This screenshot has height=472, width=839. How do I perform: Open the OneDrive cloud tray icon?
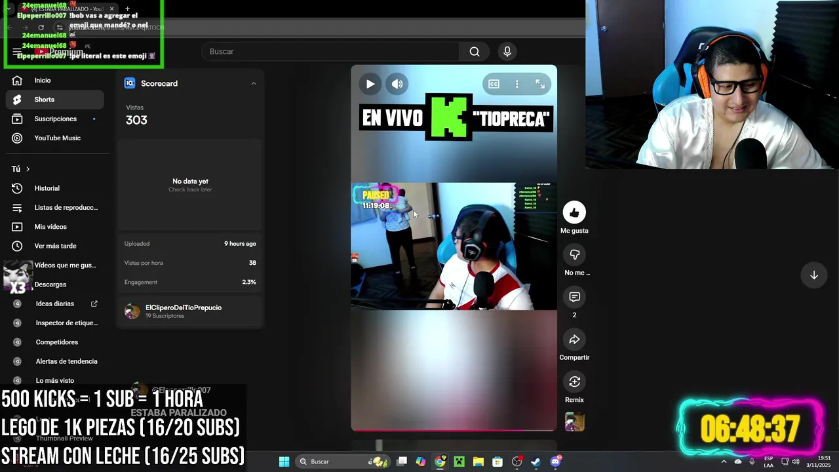[738, 462]
